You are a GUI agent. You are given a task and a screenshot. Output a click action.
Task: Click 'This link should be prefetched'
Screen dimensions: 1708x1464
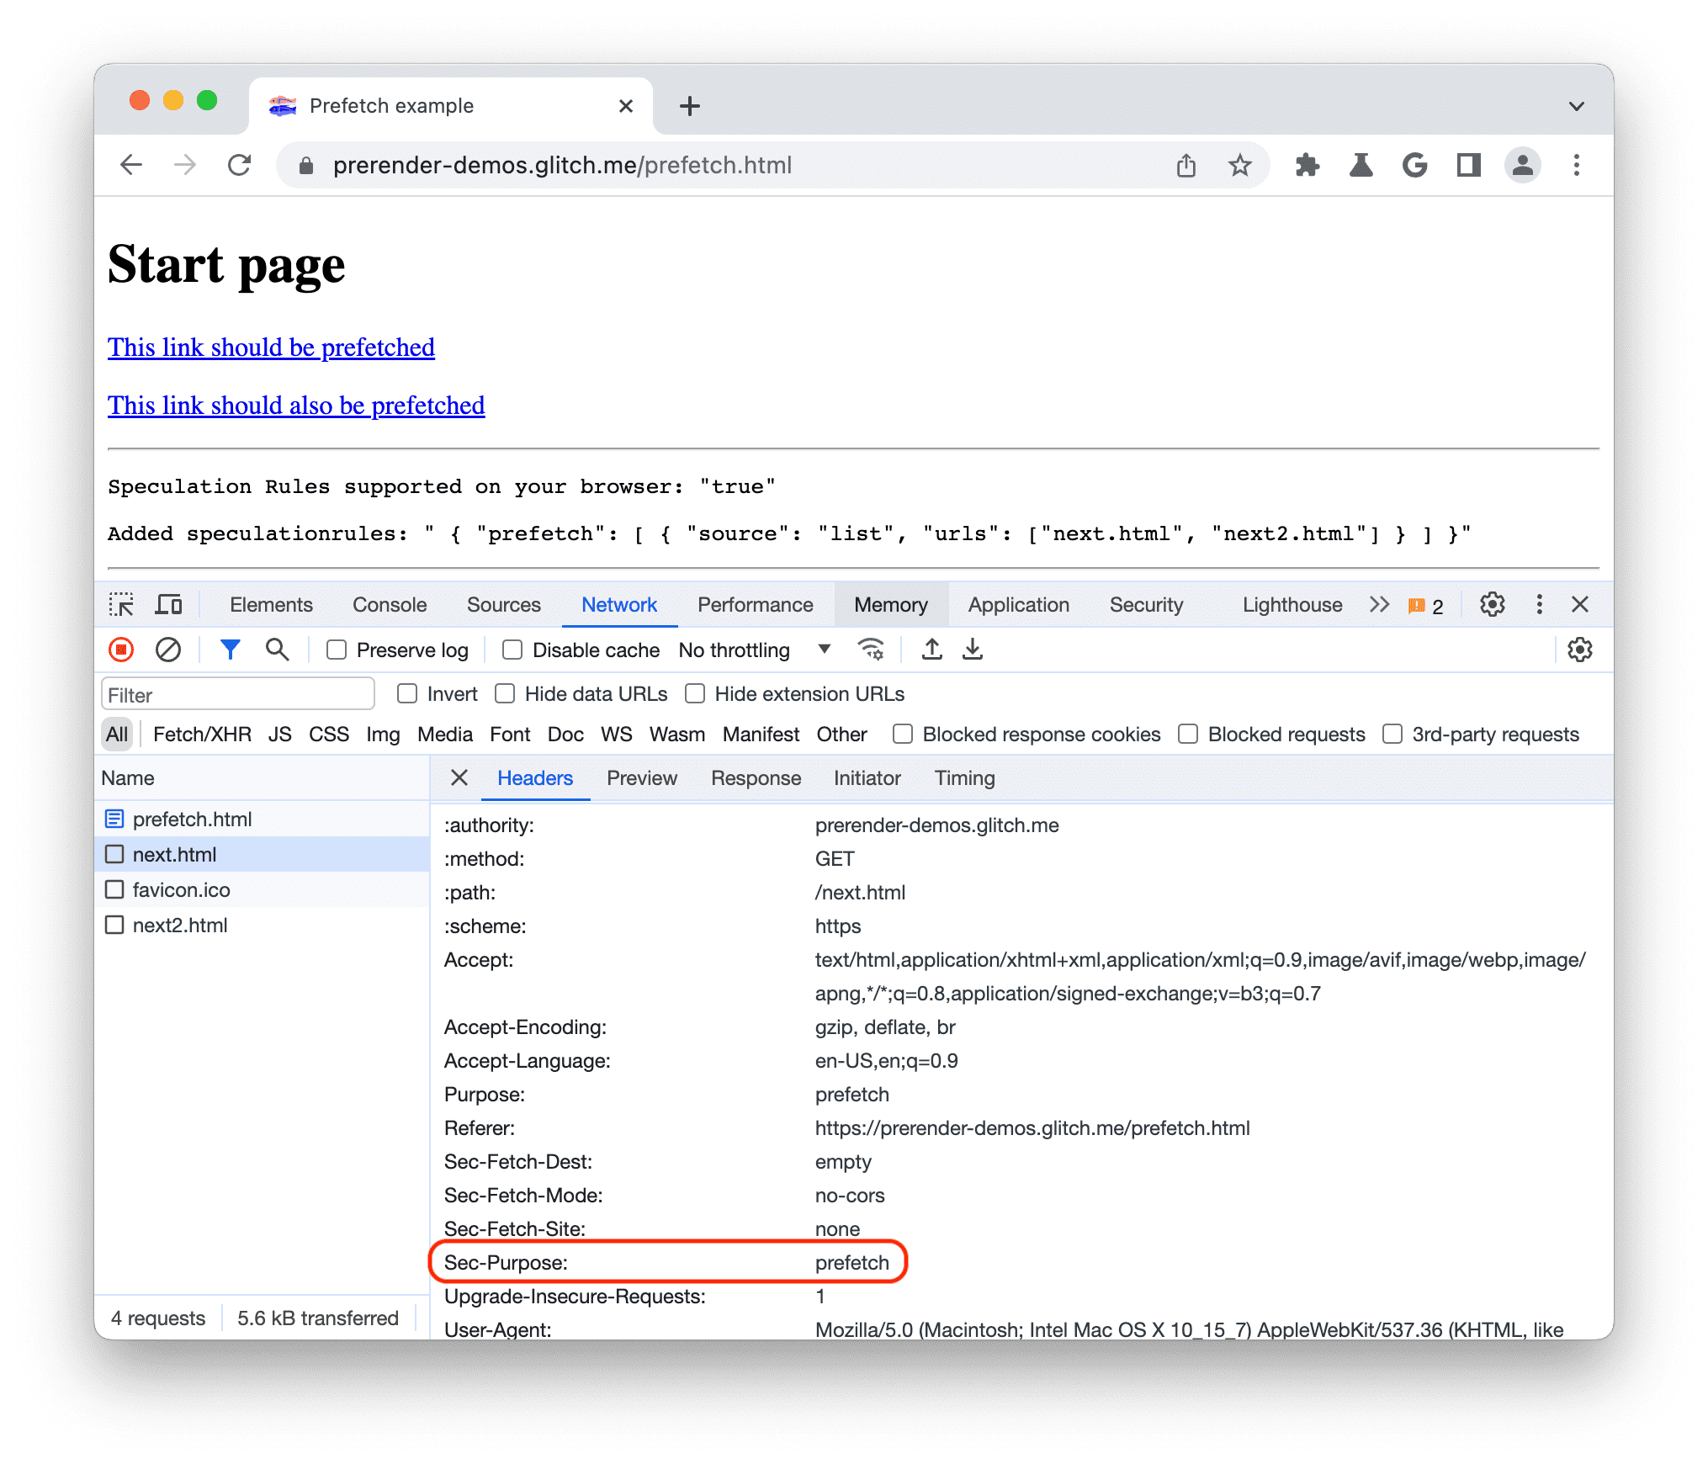point(270,346)
